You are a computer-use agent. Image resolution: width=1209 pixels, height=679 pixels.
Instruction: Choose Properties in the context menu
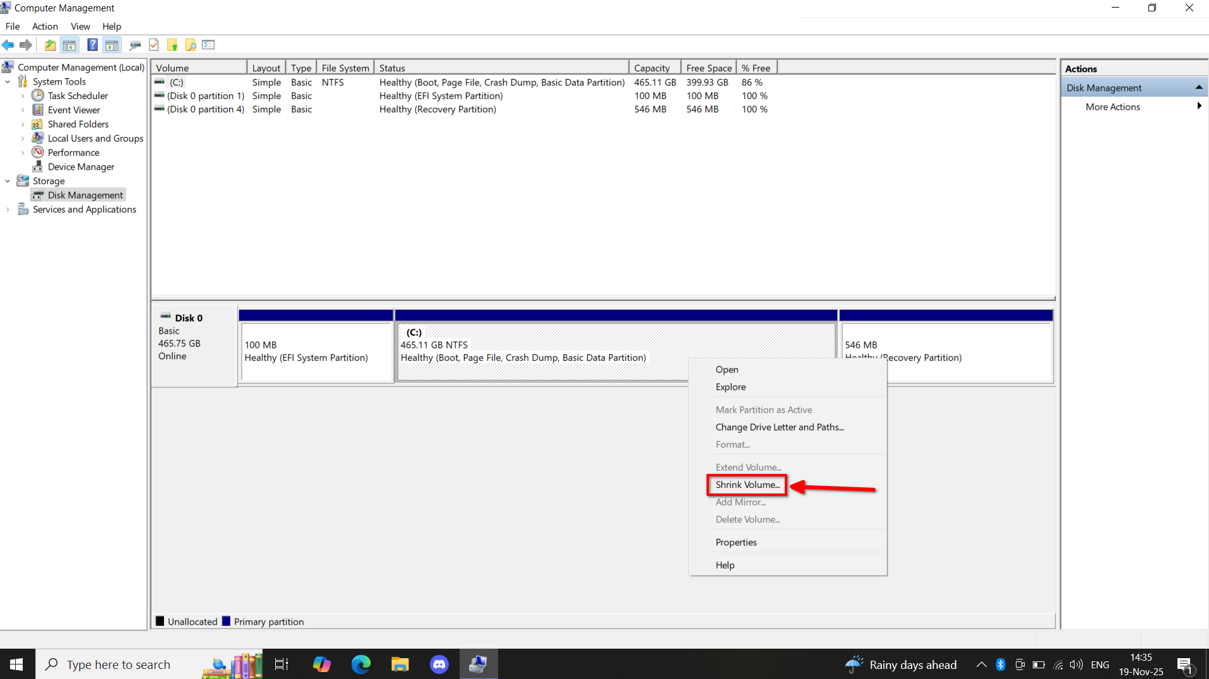[x=736, y=542]
